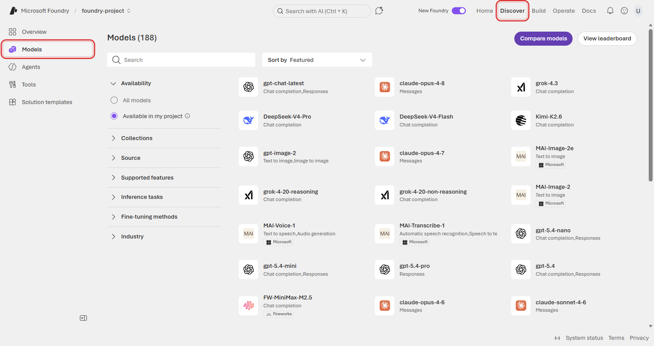
Task: Collapse the sidebar with the panel icon
Action: click(x=83, y=318)
